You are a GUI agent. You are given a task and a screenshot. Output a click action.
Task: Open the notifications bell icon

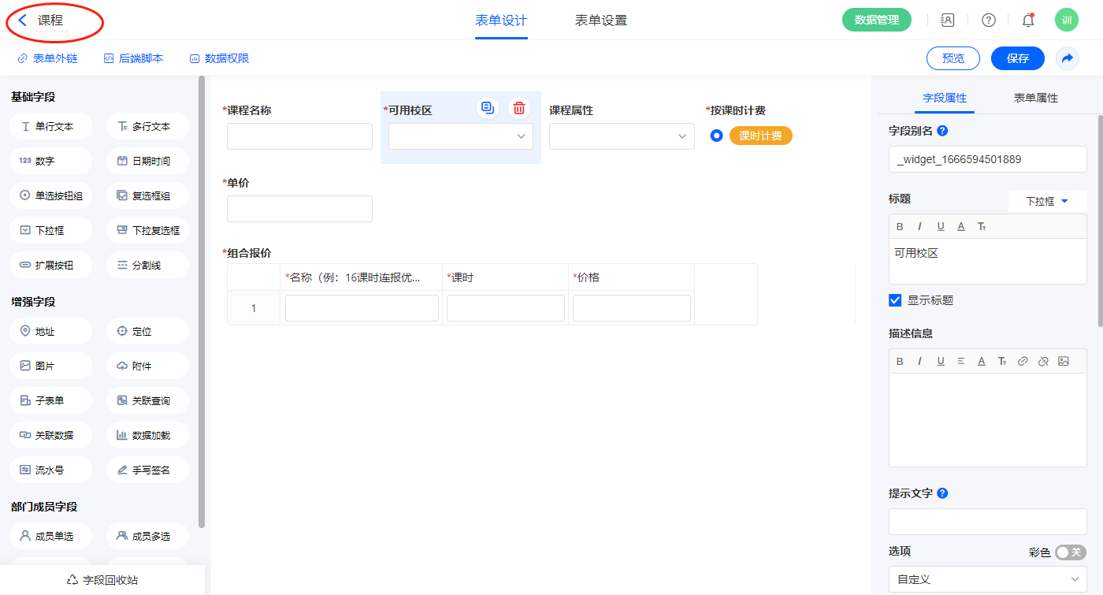pyautogui.click(x=1027, y=20)
